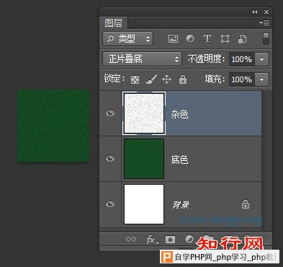
Task: Click the 填充 fill value field
Action: pyautogui.click(x=242, y=79)
